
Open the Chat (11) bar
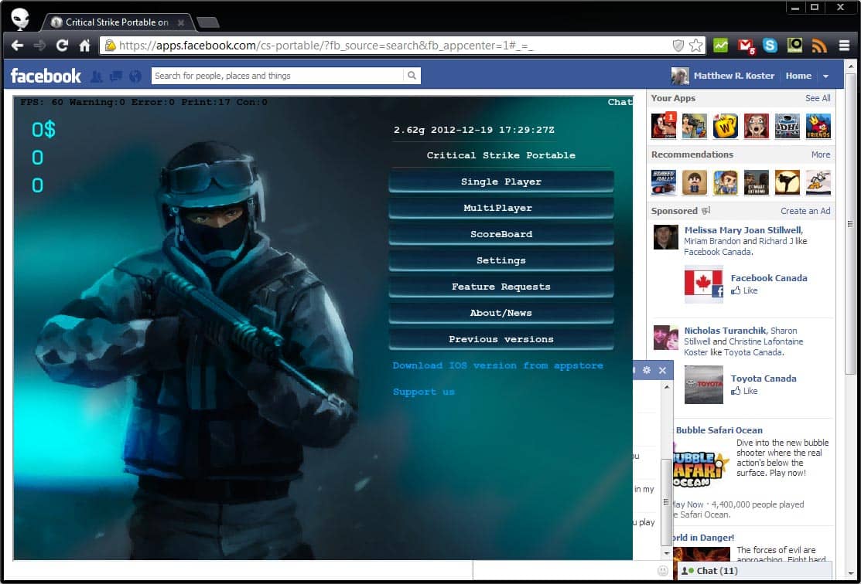[754, 571]
